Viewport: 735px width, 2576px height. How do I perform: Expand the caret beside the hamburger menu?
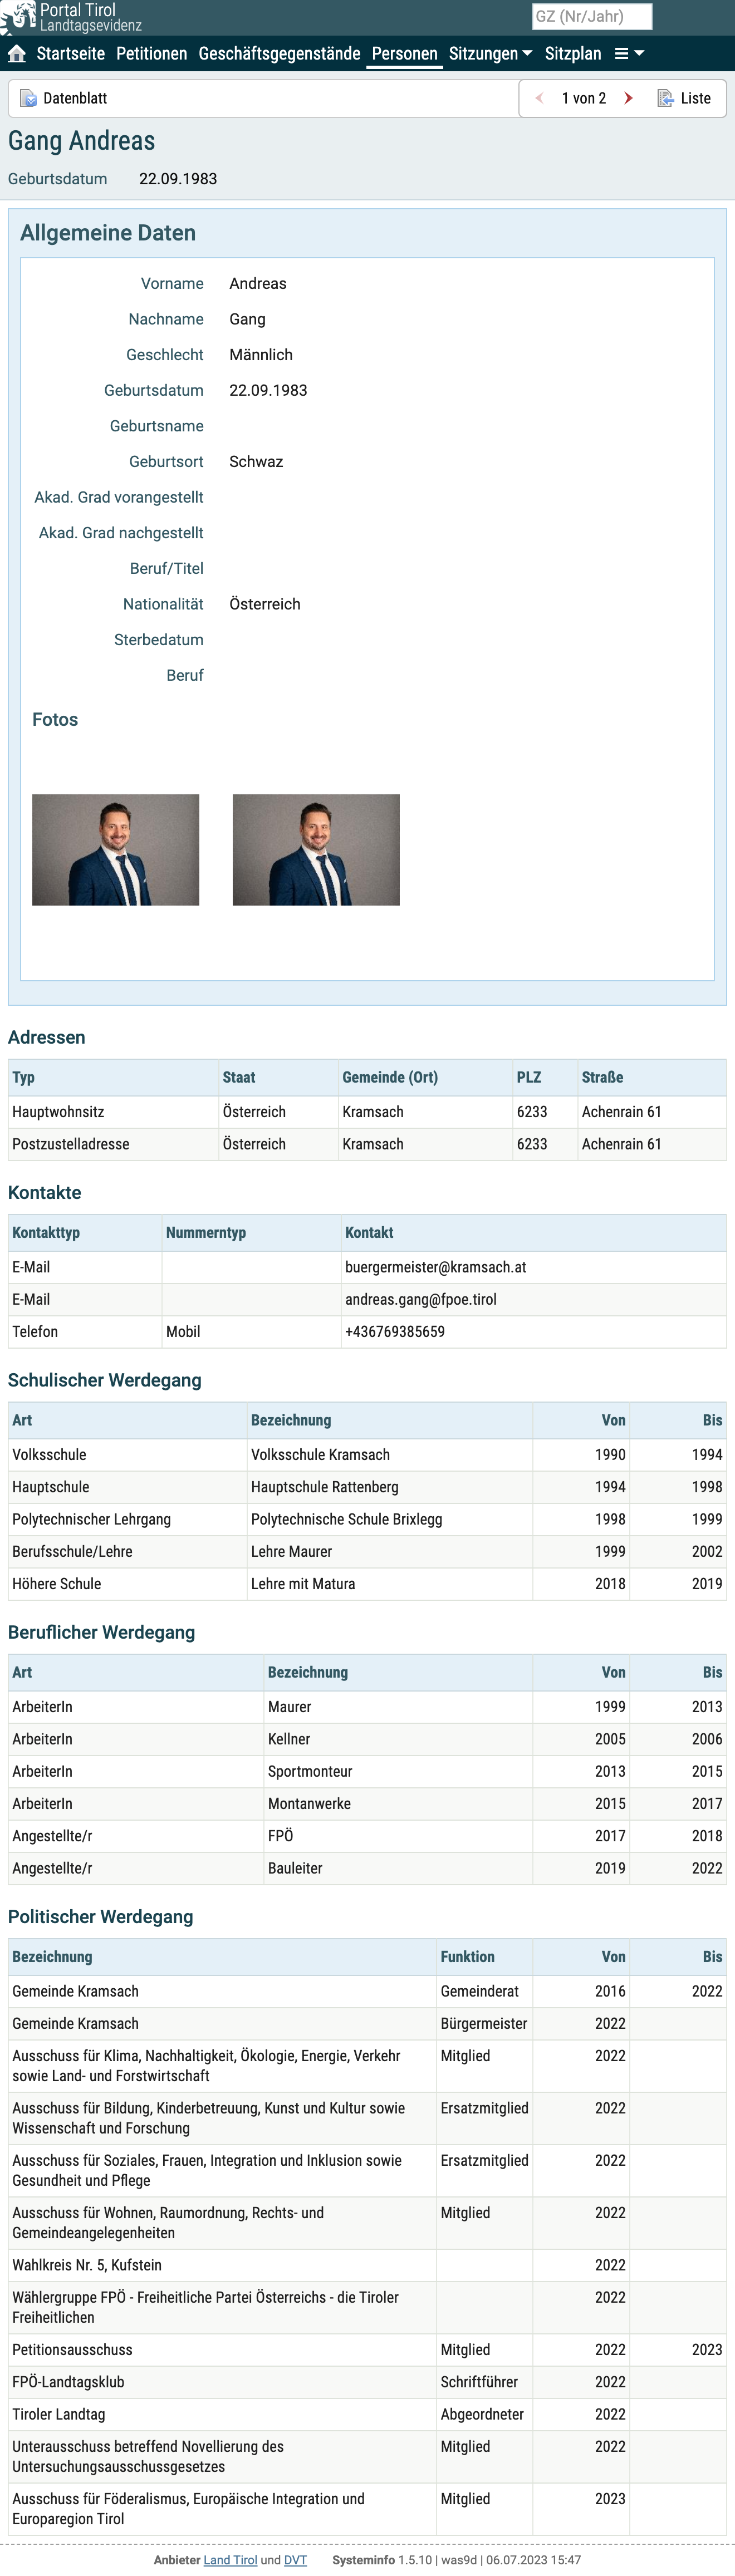click(639, 54)
